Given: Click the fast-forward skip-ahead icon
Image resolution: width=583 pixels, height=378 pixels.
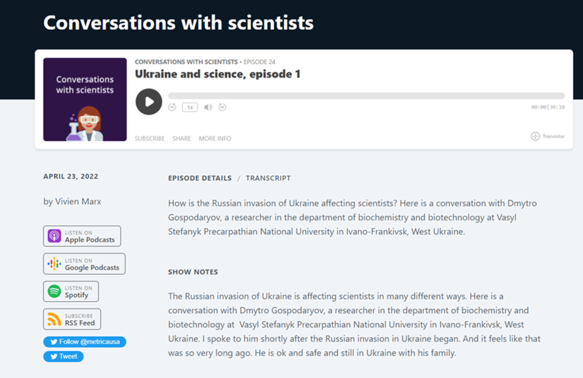Looking at the screenshot, I should pyautogui.click(x=222, y=107).
